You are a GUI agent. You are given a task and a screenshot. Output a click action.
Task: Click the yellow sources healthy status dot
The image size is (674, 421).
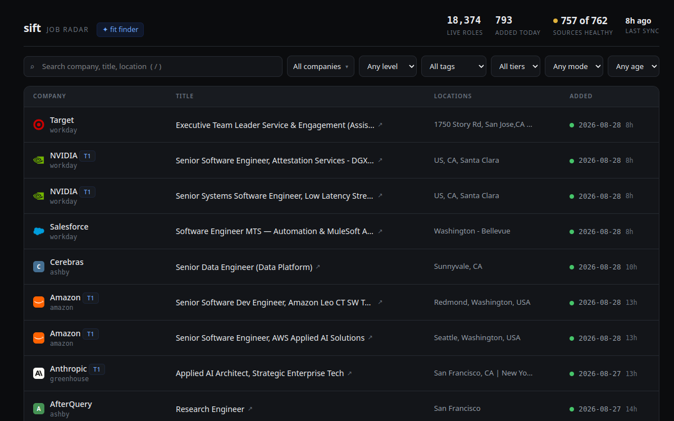click(555, 21)
